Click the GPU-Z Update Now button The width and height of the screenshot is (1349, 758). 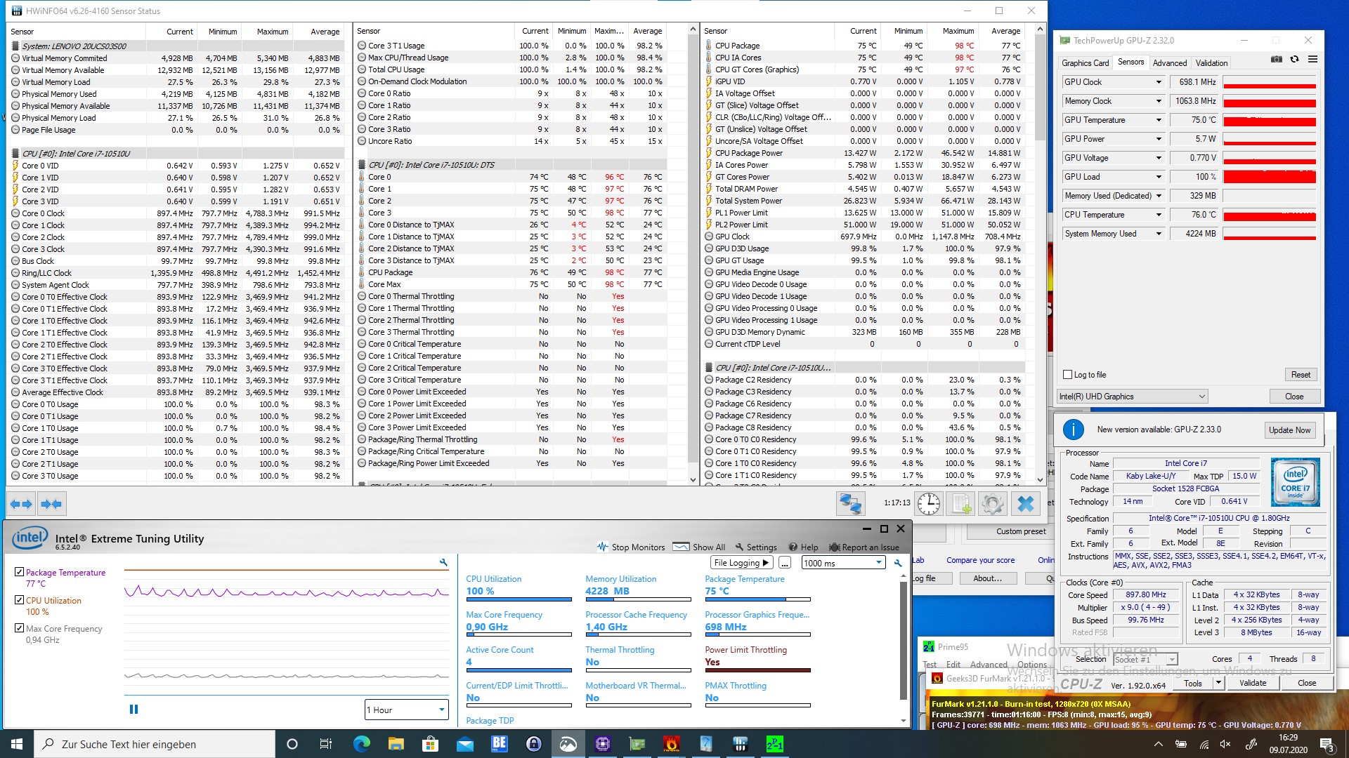tap(1289, 430)
